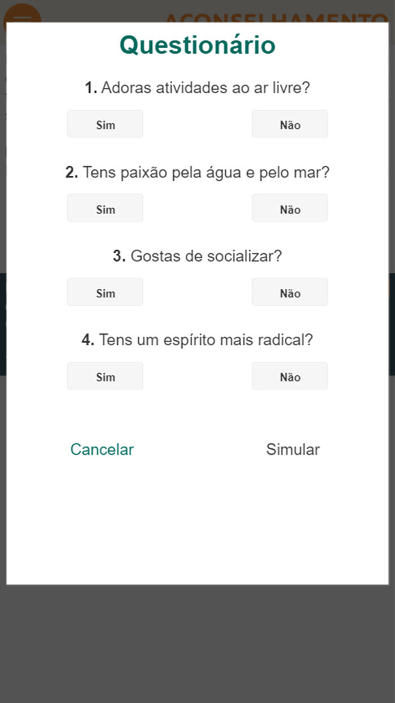Select Não for 'Tens paixão pela água?'

(x=289, y=208)
